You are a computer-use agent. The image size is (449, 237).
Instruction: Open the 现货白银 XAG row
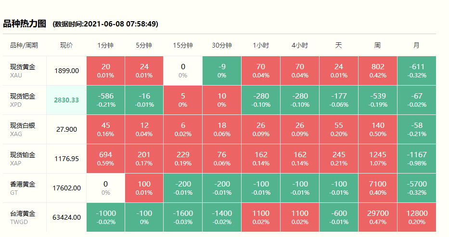tap(23, 129)
